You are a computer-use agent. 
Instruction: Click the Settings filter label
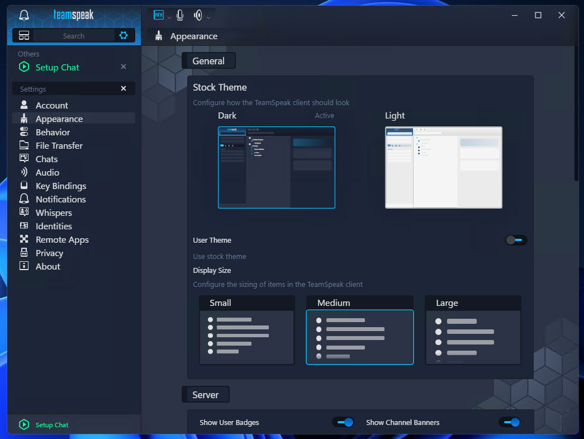pos(33,89)
